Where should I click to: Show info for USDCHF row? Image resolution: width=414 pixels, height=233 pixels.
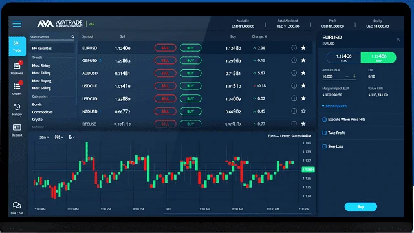tap(294, 85)
